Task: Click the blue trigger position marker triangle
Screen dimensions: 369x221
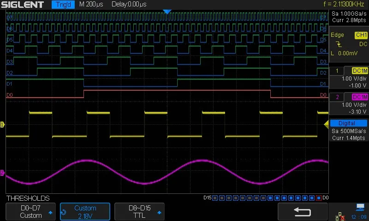Action: pos(167,12)
